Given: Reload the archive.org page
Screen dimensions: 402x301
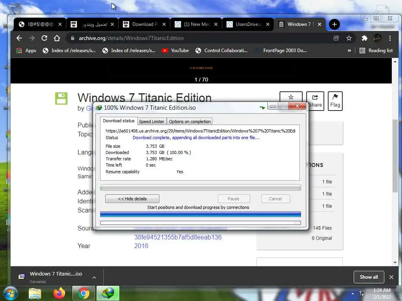Looking at the screenshot, I should click(44, 38).
